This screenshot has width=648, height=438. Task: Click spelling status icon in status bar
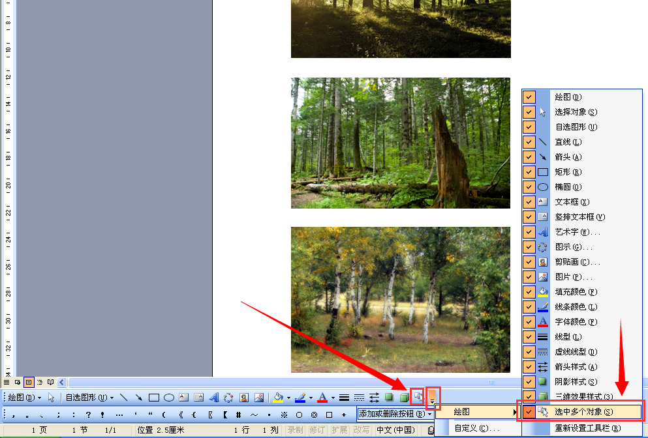point(431,430)
